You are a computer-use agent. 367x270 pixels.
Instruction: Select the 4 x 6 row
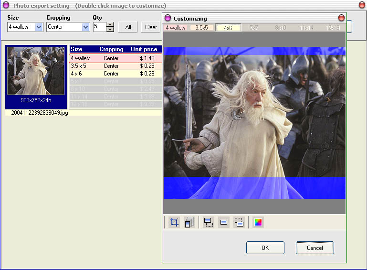[x=115, y=74]
